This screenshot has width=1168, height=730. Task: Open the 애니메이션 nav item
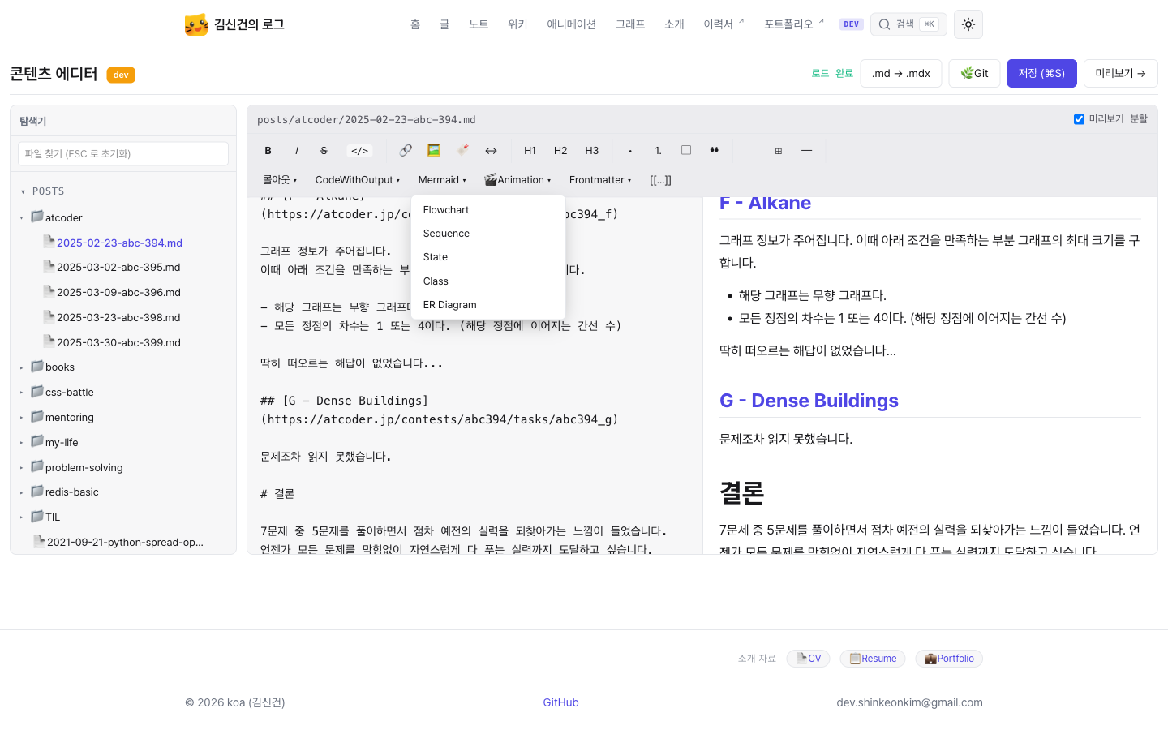pos(571,24)
